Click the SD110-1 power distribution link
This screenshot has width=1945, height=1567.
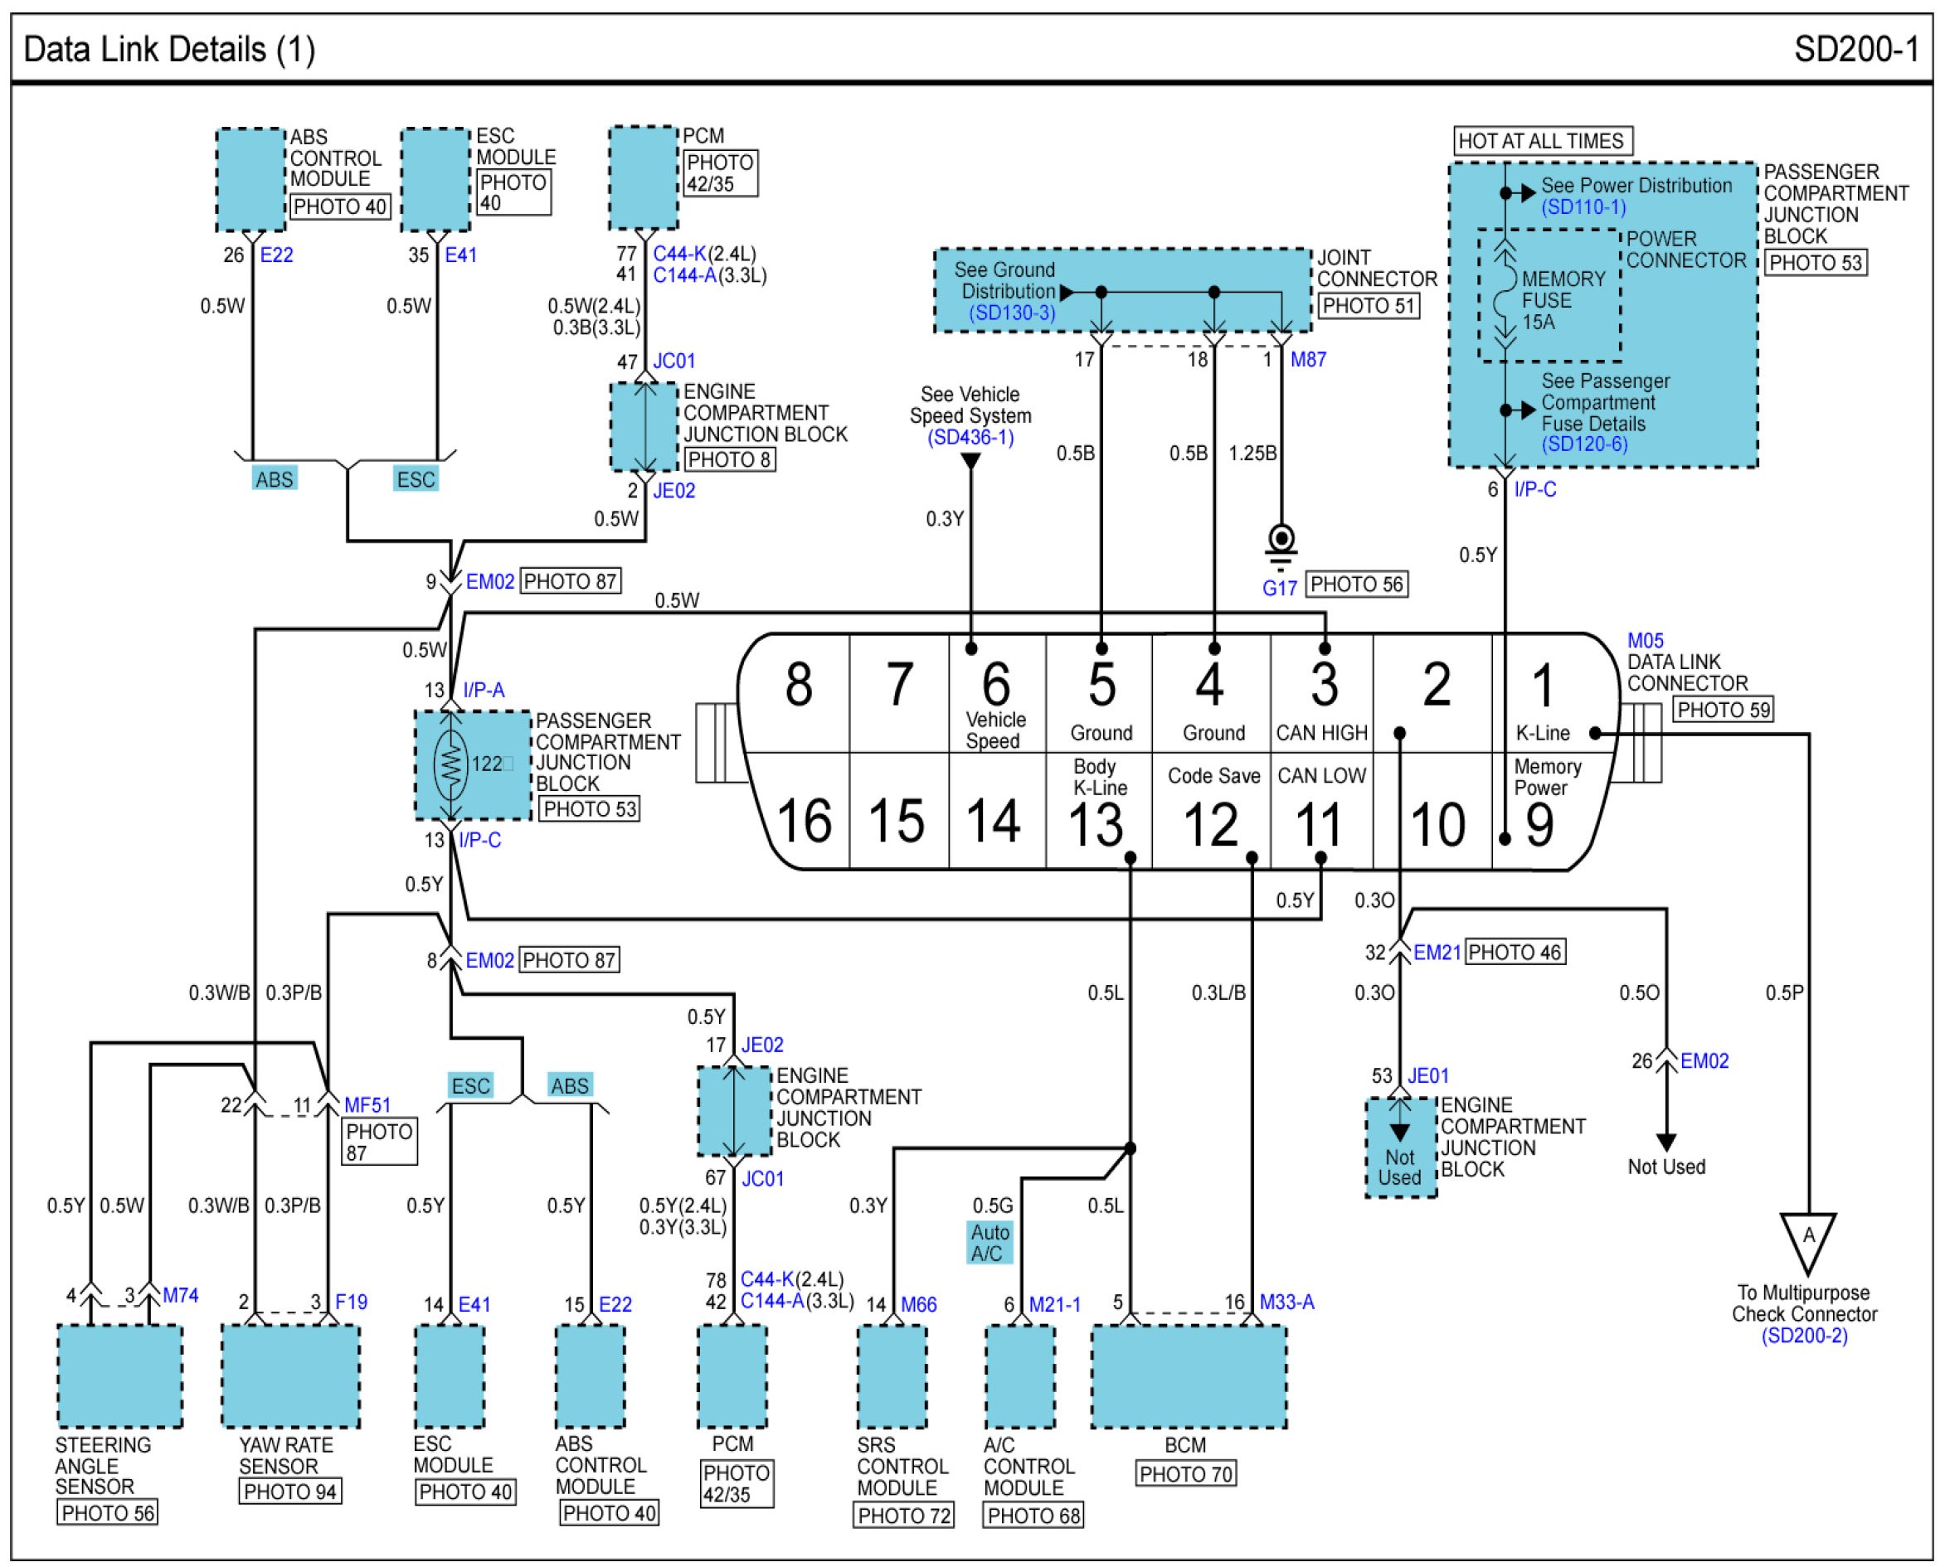(1583, 206)
